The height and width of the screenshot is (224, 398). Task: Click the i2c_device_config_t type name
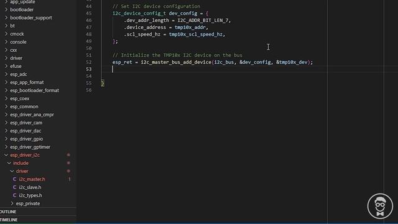139,13
